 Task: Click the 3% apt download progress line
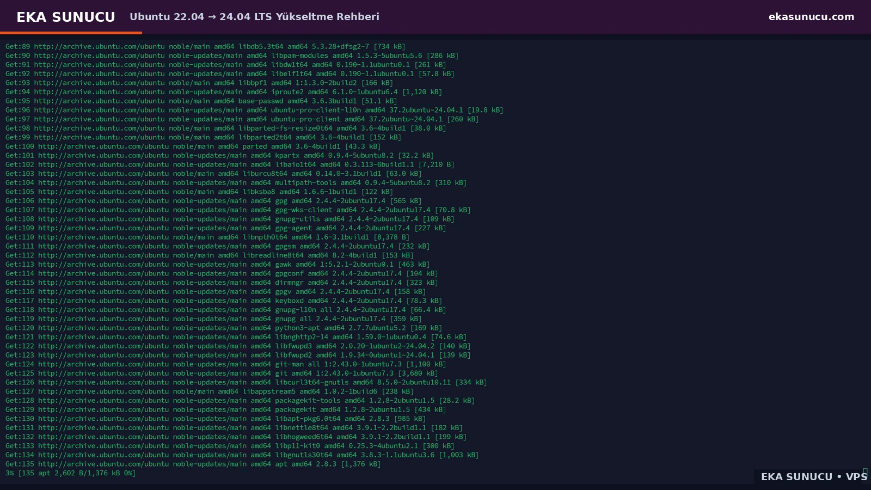point(71,473)
